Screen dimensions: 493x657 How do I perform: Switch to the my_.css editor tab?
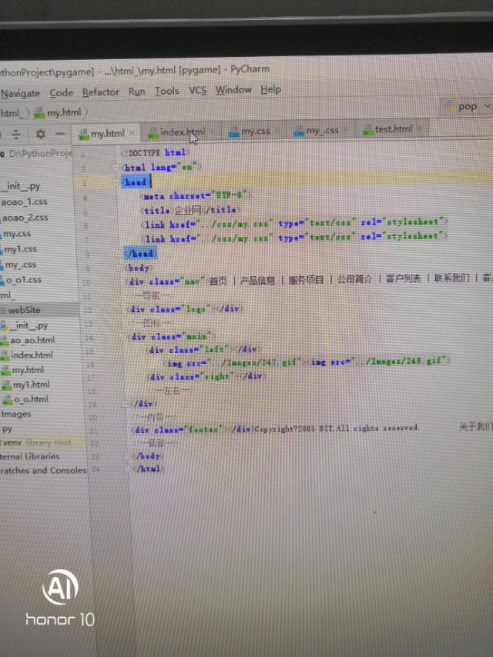click(x=322, y=130)
